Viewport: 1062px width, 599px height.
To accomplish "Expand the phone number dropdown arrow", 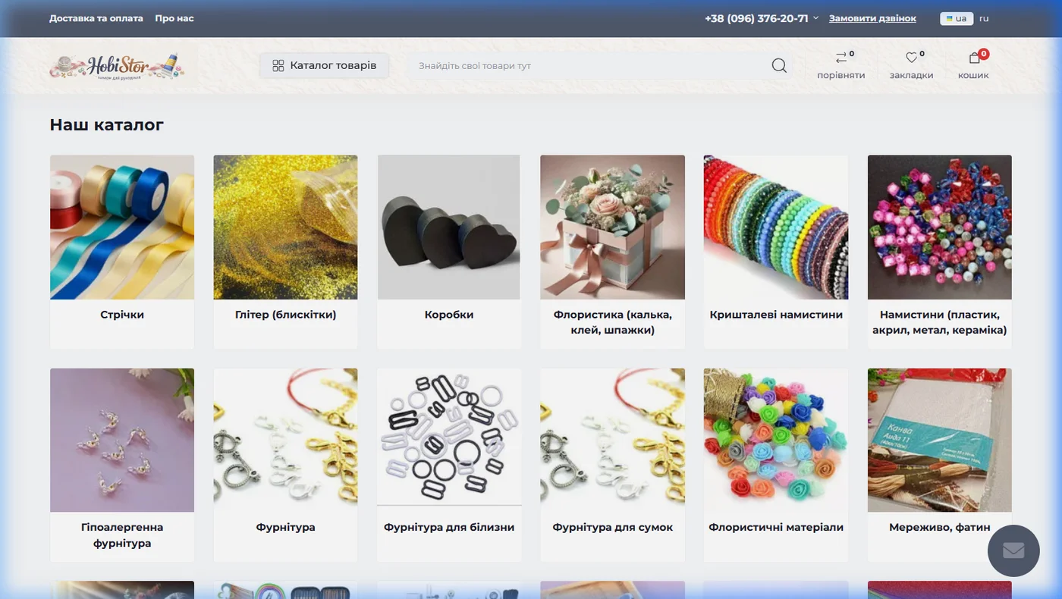I will (816, 17).
